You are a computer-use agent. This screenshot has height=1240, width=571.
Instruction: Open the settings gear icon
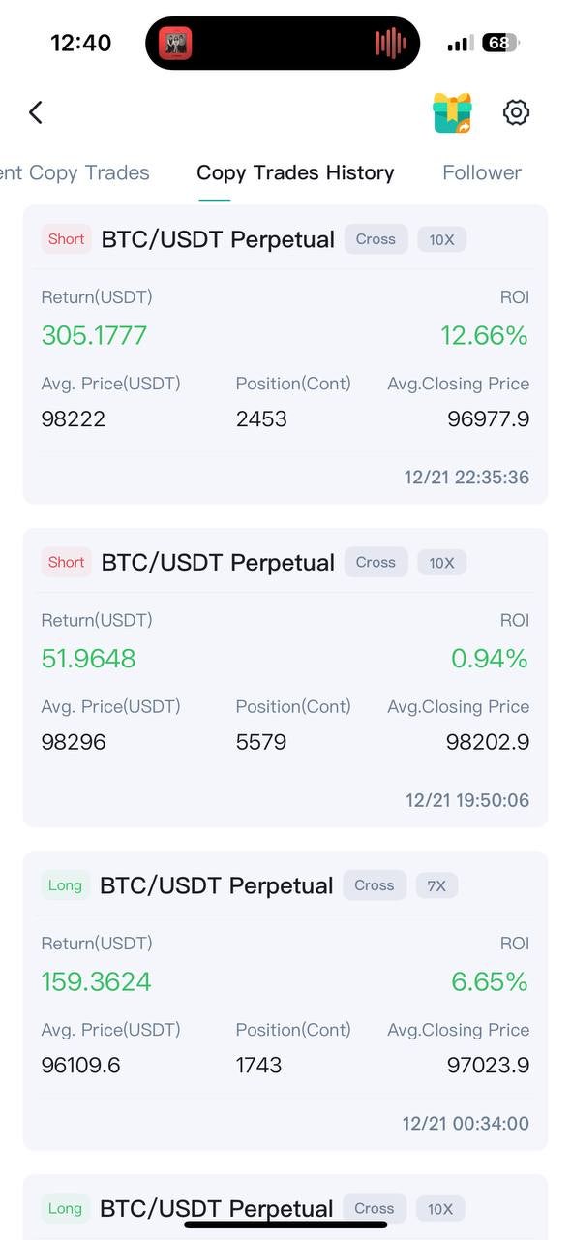pos(517,112)
